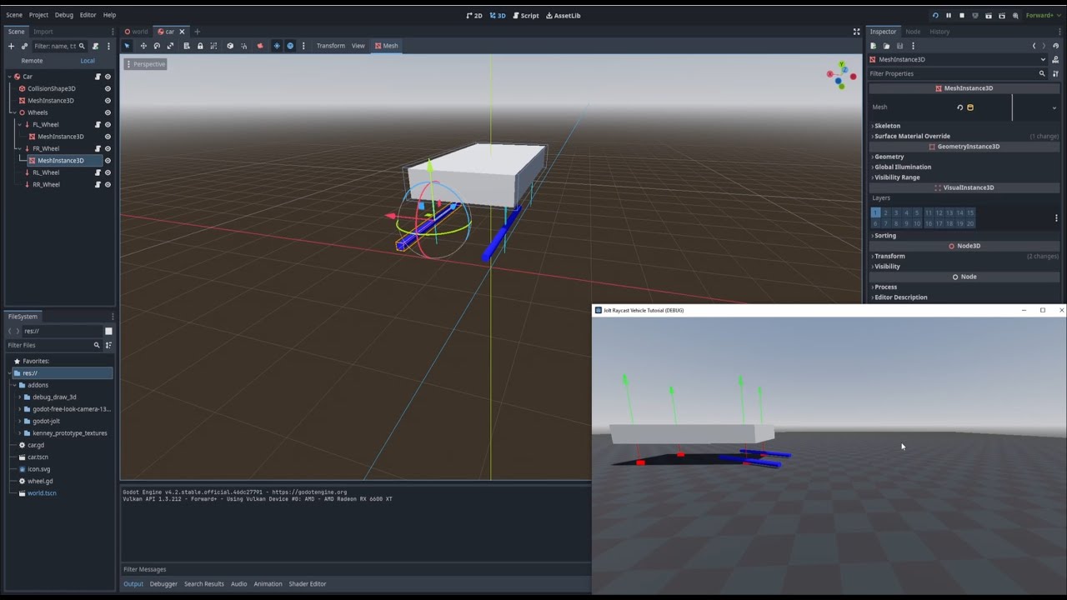Click the attach script icon in Scene dock
1067x600 pixels.
click(x=96, y=46)
